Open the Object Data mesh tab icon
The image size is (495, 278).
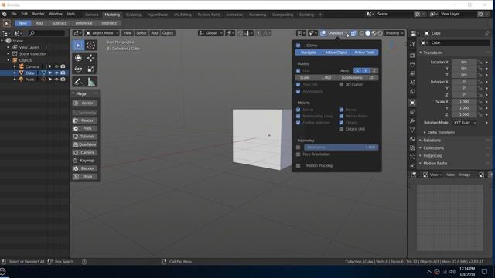[x=412, y=130]
